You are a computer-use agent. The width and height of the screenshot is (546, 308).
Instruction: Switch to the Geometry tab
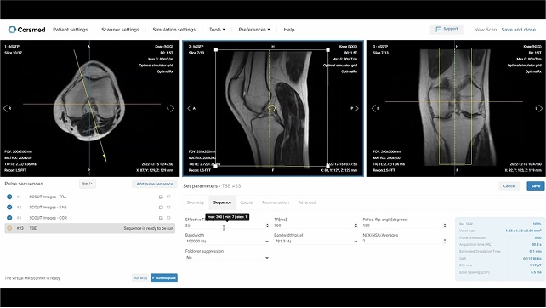click(x=196, y=202)
